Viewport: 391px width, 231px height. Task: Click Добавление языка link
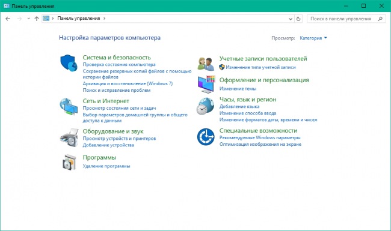coord(239,106)
